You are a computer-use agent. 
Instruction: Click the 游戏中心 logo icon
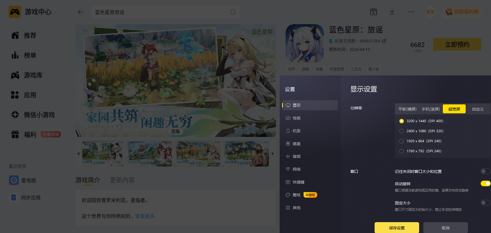pyautogui.click(x=15, y=12)
